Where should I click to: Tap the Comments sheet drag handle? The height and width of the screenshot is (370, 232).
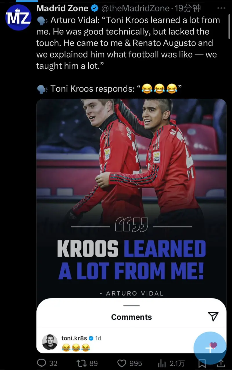131,305
